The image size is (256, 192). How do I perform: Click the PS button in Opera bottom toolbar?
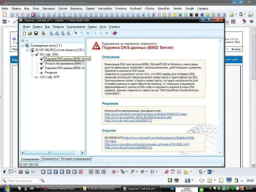81,172
